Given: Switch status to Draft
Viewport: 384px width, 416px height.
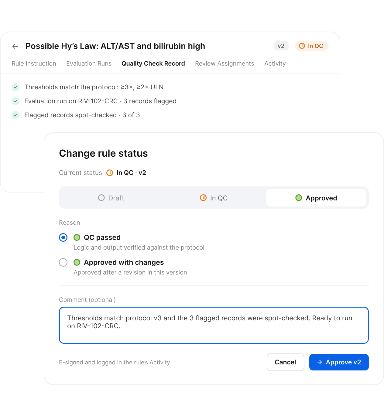Looking at the screenshot, I should tap(111, 198).
